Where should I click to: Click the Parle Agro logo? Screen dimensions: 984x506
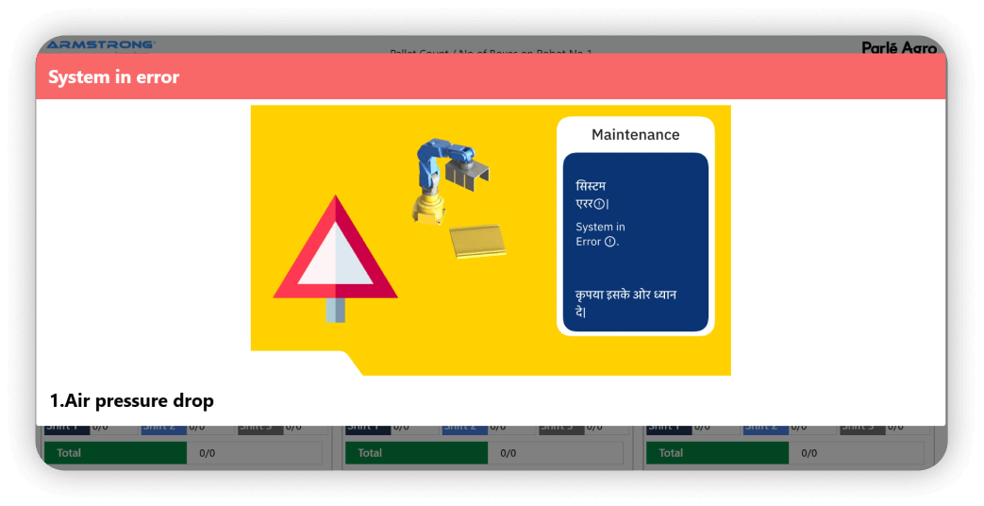pos(898,47)
